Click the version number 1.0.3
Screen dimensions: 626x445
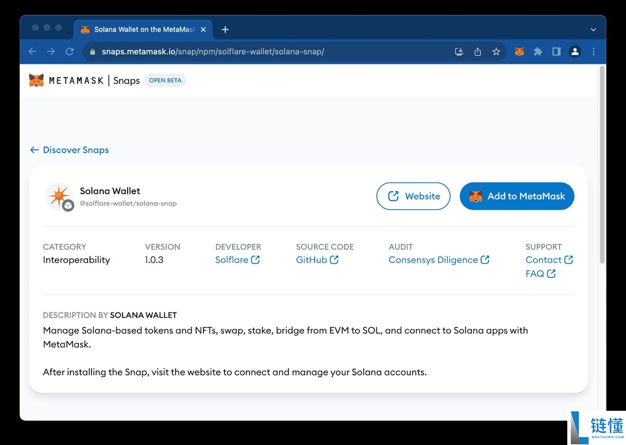click(x=154, y=260)
